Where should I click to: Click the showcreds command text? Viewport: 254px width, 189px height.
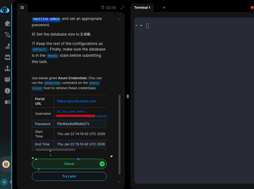click(52, 83)
